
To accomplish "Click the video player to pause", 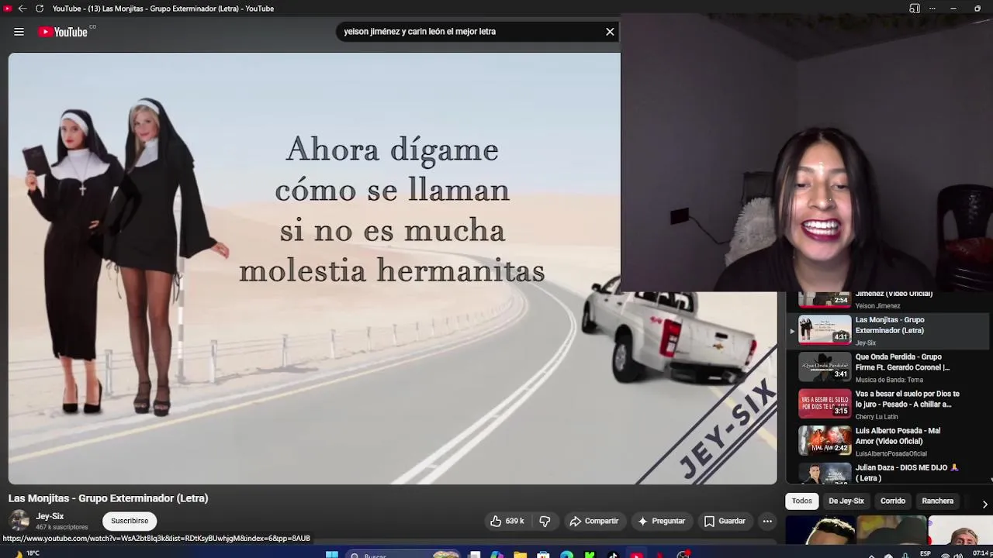I will [x=392, y=268].
